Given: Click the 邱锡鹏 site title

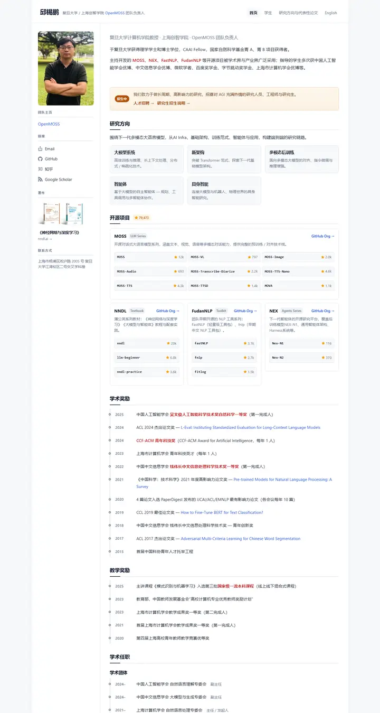Looking at the screenshot, I should [x=50, y=12].
